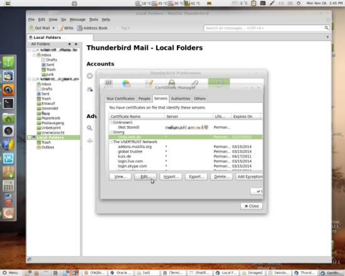The height and width of the screenshot is (276, 345).
Task: Select the Gesendet folder
Action: point(50,109)
